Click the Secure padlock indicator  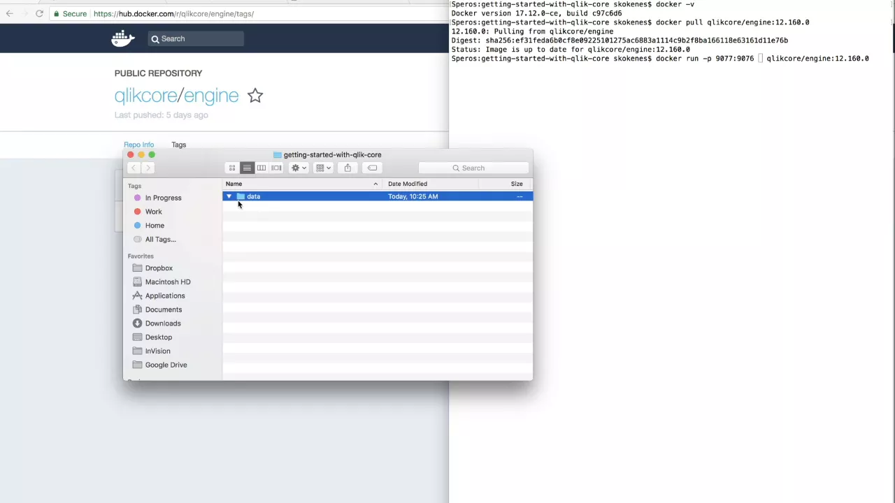click(70, 13)
